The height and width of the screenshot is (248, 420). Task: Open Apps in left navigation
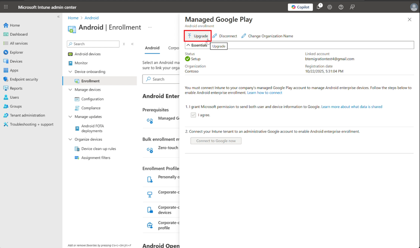tap(11, 70)
